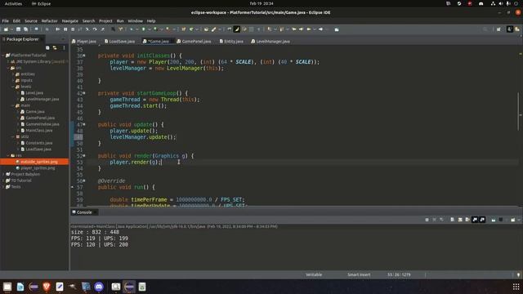Image resolution: width=523 pixels, height=294 pixels.
Task: Click the date and time clock
Action: click(261, 3)
